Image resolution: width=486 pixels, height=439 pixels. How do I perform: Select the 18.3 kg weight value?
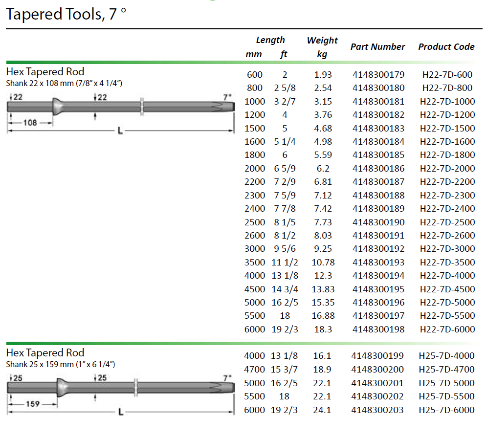(323, 329)
